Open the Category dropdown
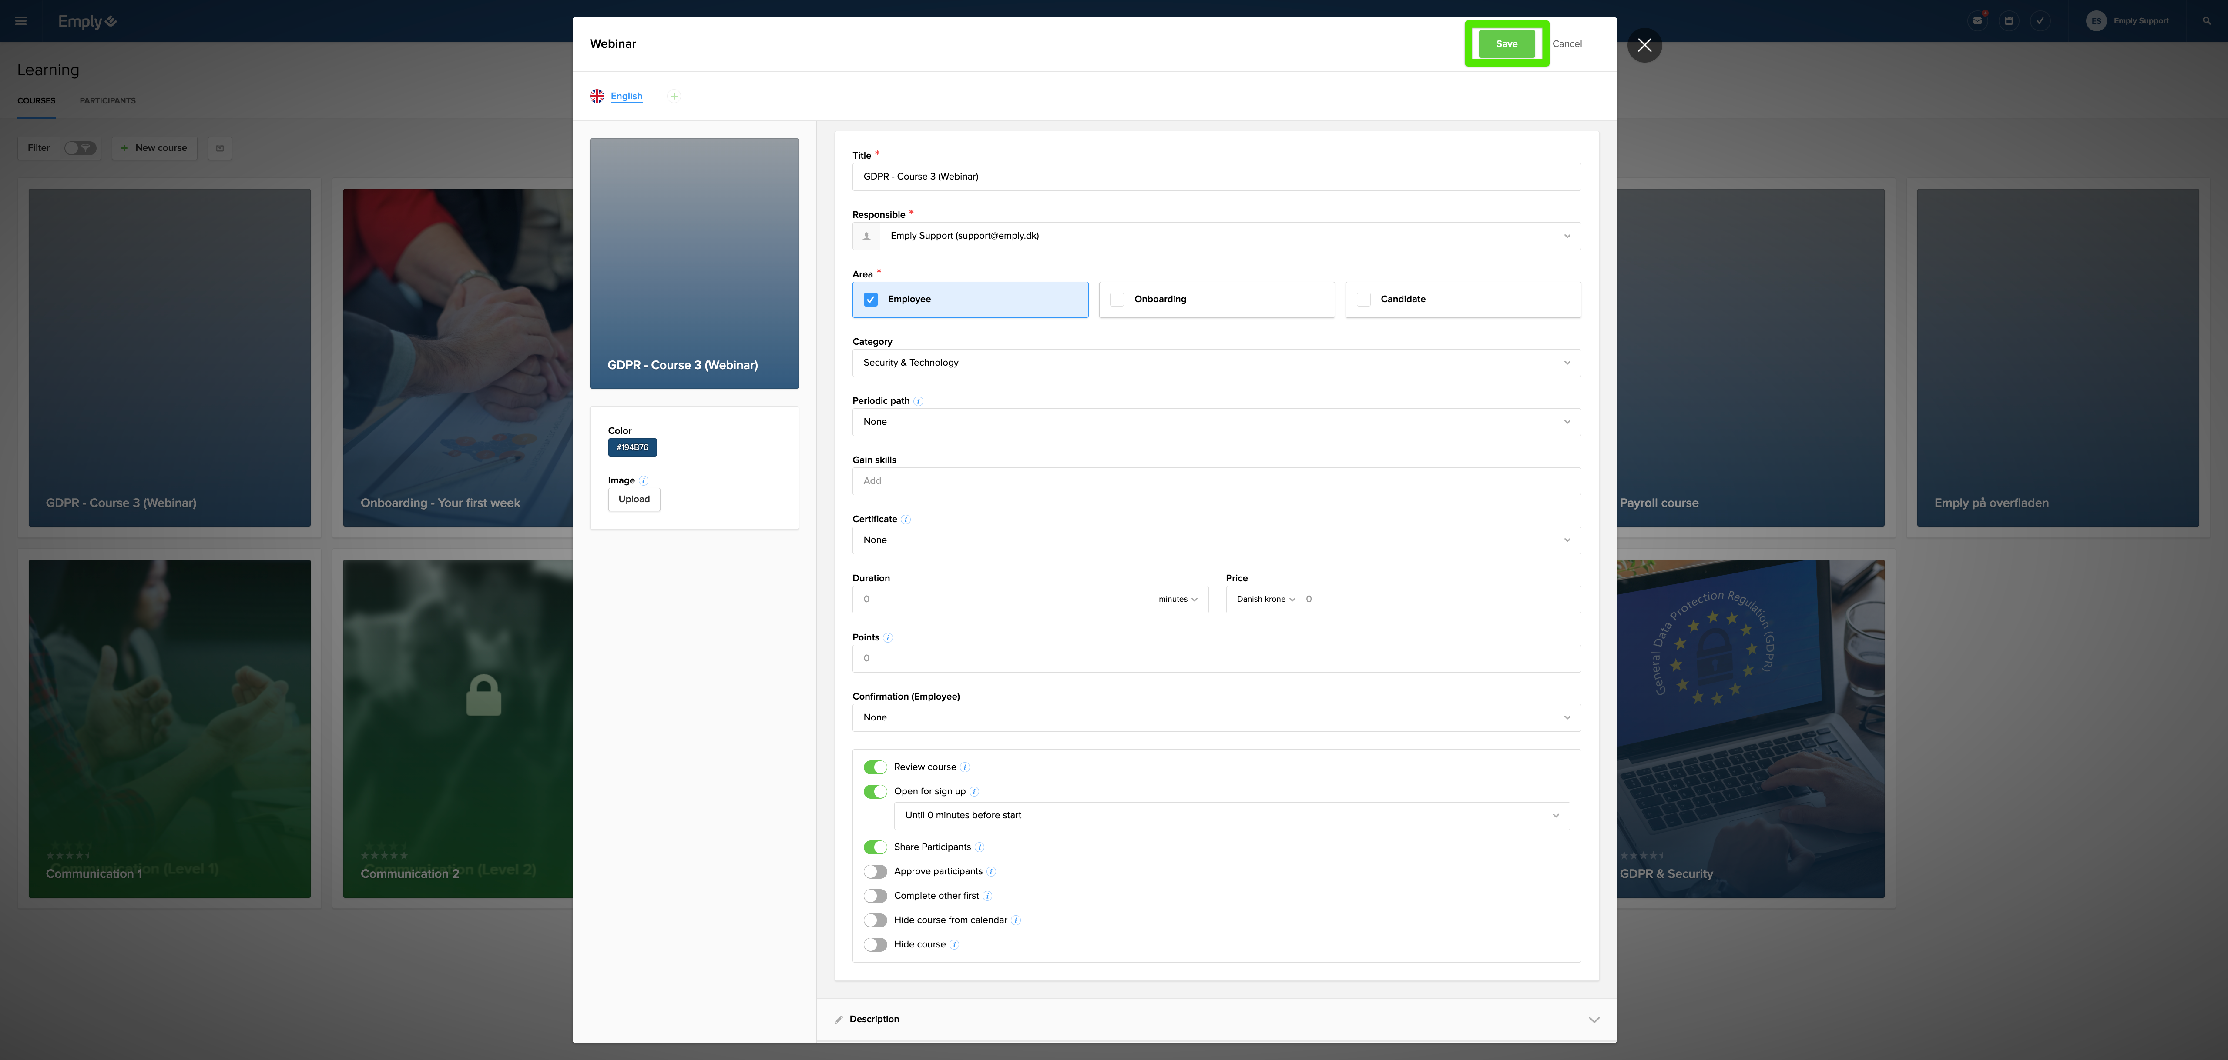Screen dimensions: 2228x1060 1215,363
